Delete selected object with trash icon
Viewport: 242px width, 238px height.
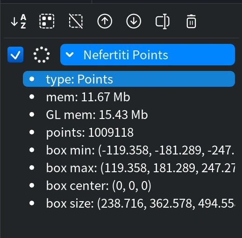[x=191, y=21]
